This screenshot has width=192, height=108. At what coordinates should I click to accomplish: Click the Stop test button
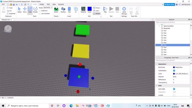pyautogui.click(x=117, y=10)
